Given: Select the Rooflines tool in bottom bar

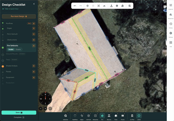Looking at the screenshot, I should pos(75,117).
